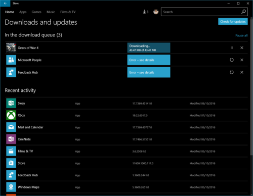Click the Store app icon in recent activity
Image resolution: width=253 pixels, height=196 pixels.
click(11, 163)
